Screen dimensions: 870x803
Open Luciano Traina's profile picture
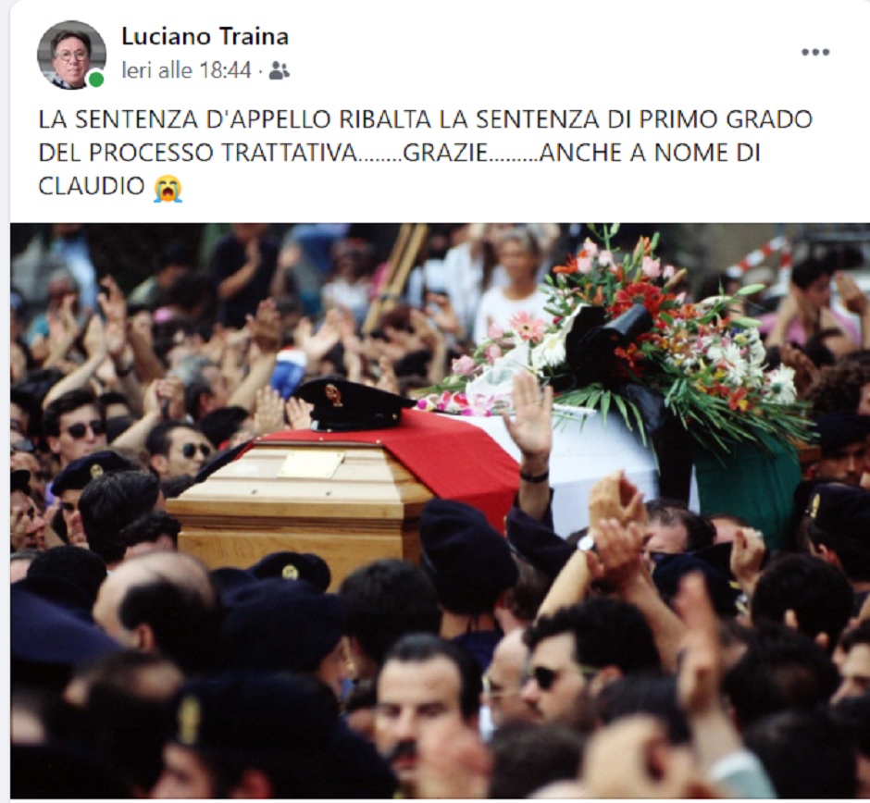click(x=71, y=55)
